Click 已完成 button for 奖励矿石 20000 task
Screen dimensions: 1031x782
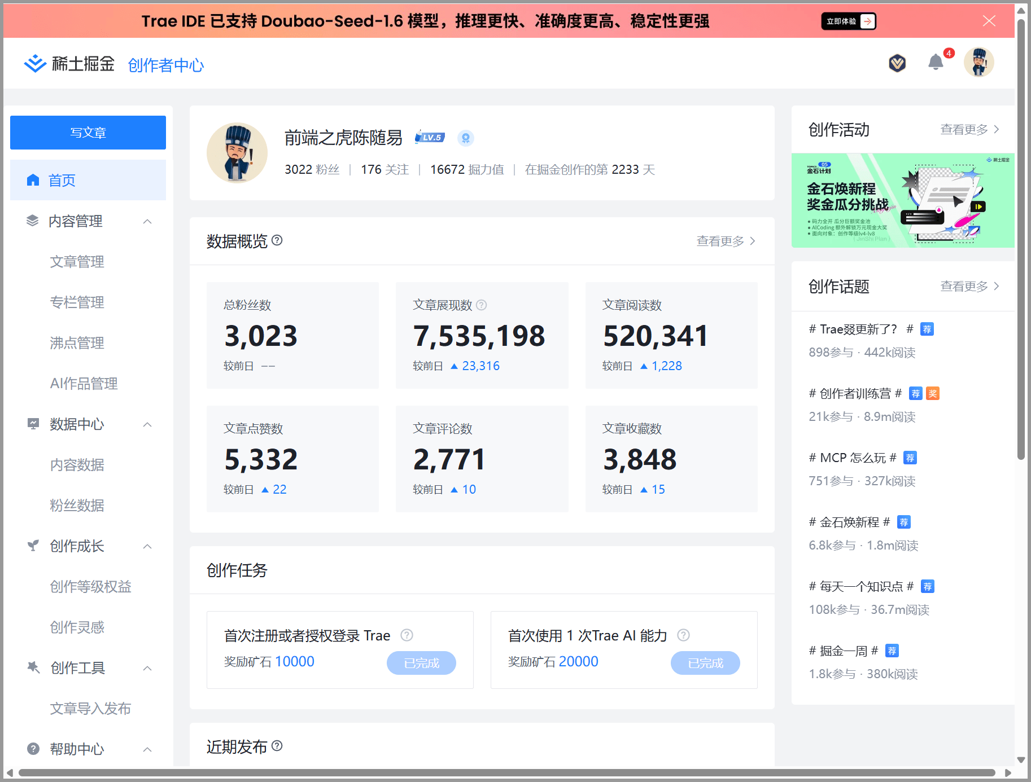(x=705, y=663)
